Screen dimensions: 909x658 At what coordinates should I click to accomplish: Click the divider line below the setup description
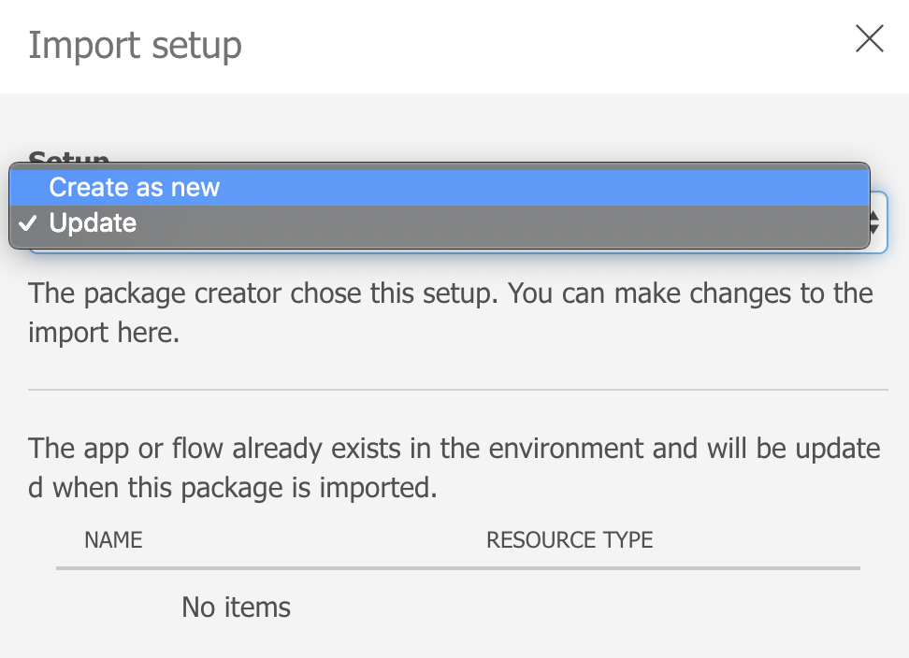click(458, 389)
